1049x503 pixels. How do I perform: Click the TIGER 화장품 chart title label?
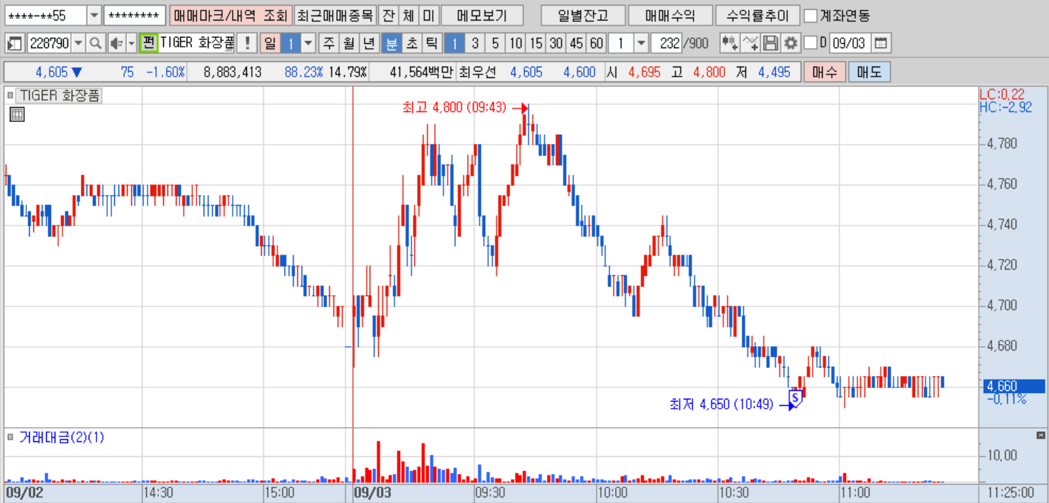[60, 96]
